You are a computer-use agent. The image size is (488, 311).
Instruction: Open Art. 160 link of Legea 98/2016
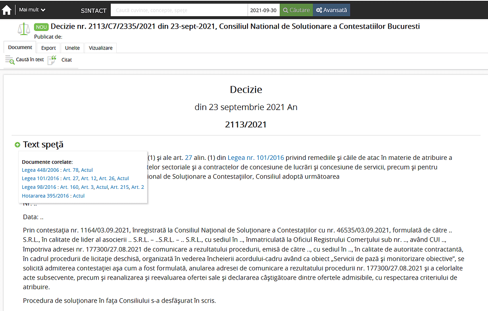[69, 187]
